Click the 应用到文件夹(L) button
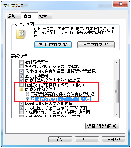Image resolution: width=131 pixels, height=148 pixels. (x=53, y=45)
